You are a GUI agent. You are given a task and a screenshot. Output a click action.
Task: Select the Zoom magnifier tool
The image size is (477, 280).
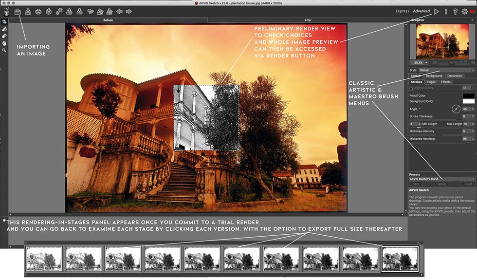tap(4, 50)
